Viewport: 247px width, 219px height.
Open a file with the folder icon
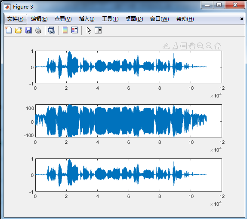coord(19,30)
